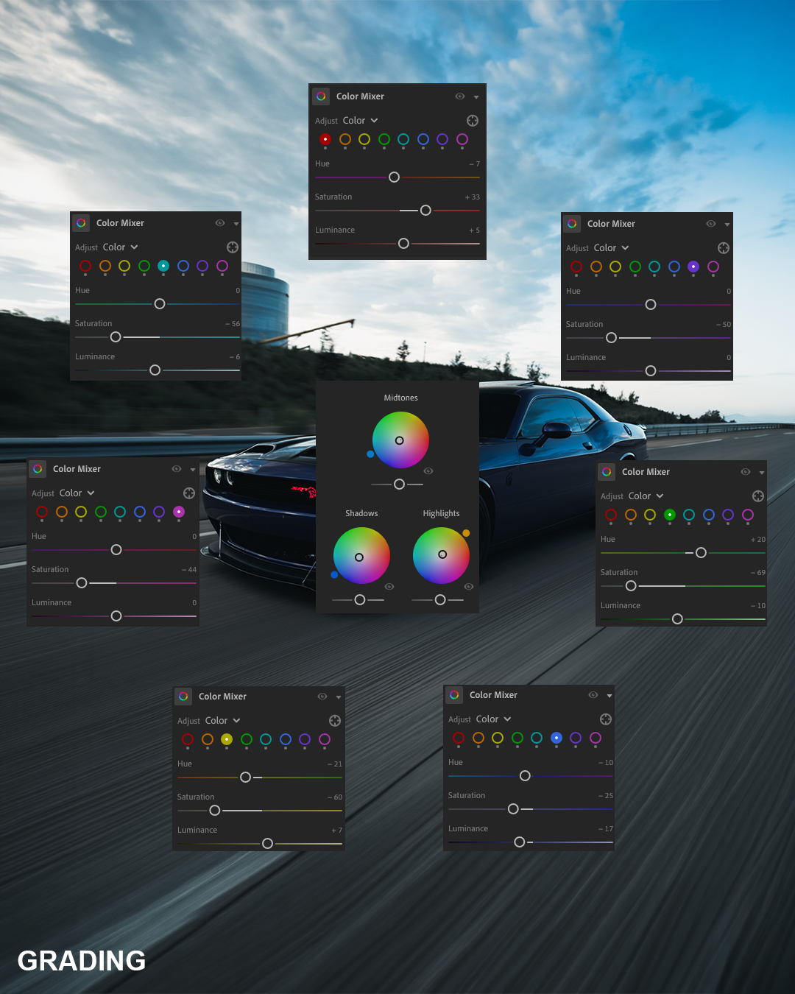
Task: Click the Hue slider handle at +20
Action: click(x=701, y=553)
